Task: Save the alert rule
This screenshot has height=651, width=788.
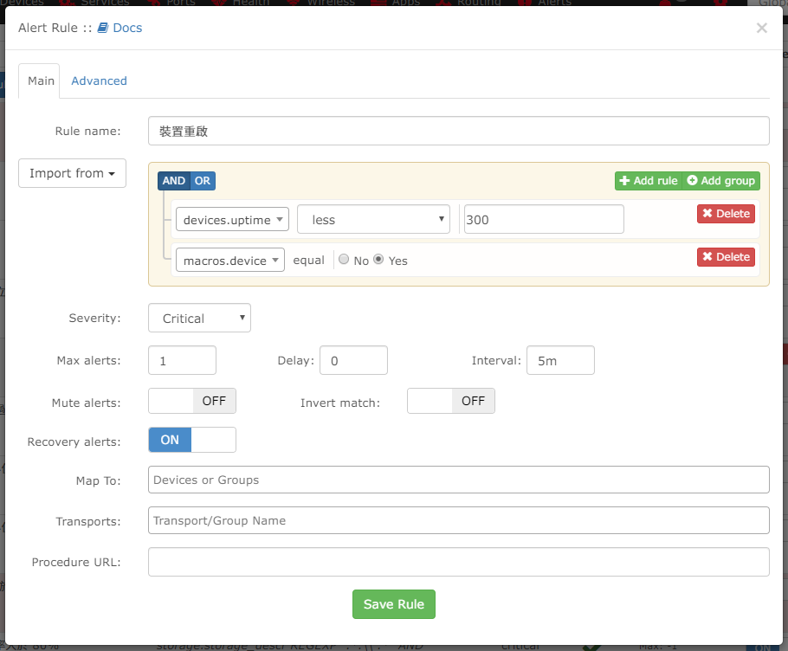Action: pos(393,604)
